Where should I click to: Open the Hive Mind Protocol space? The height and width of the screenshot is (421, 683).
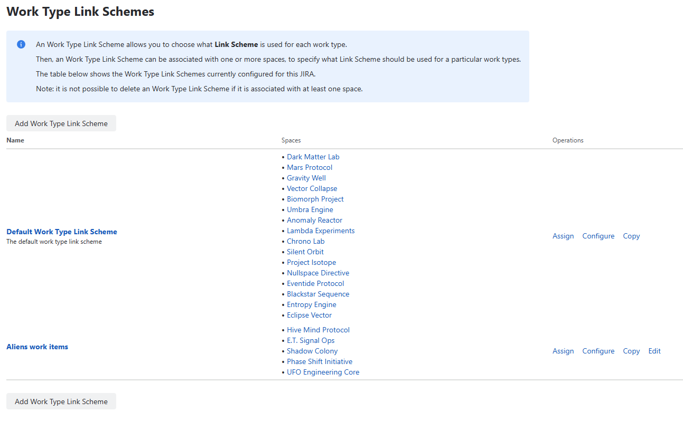click(x=318, y=330)
